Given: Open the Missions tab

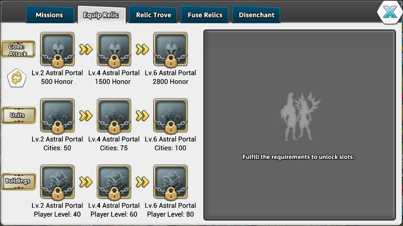Looking at the screenshot, I should pyautogui.click(x=49, y=15).
